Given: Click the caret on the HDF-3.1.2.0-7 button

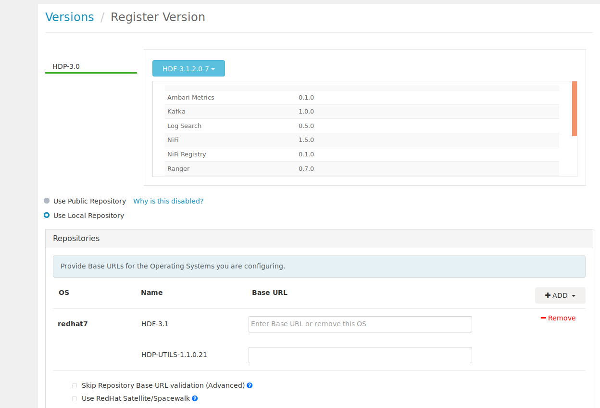Looking at the screenshot, I should 213,68.
